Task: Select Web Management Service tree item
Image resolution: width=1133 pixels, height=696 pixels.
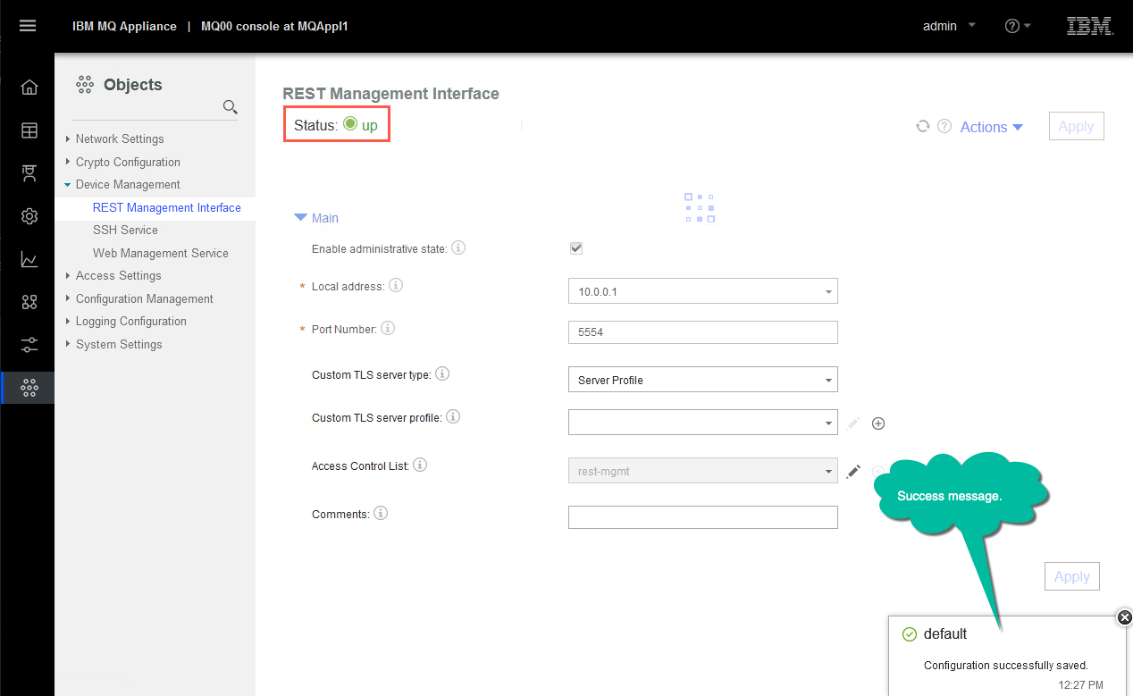Action: pyautogui.click(x=161, y=253)
